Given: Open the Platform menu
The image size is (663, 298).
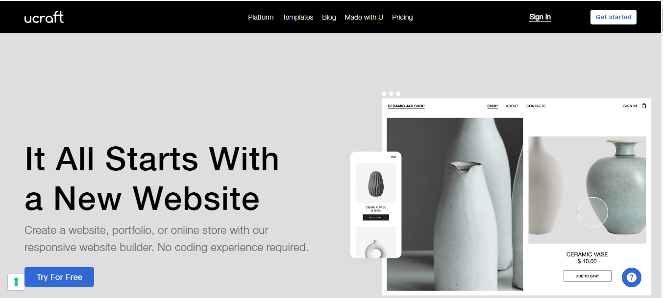Looking at the screenshot, I should coord(261,17).
